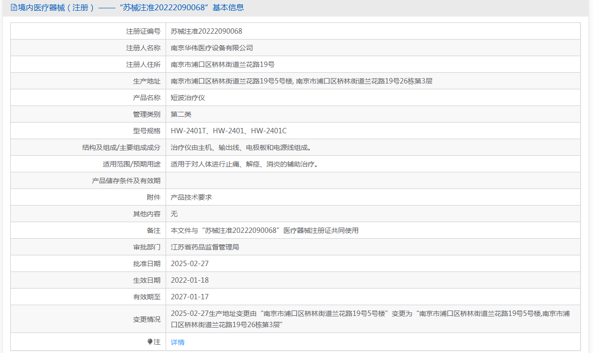The height and width of the screenshot is (353, 600).
Task: Click the 注册人住所 label cell
Action: point(88,64)
